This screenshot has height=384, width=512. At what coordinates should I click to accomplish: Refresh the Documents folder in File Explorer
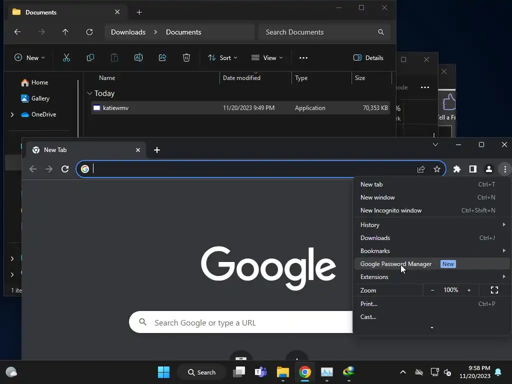pyautogui.click(x=89, y=32)
